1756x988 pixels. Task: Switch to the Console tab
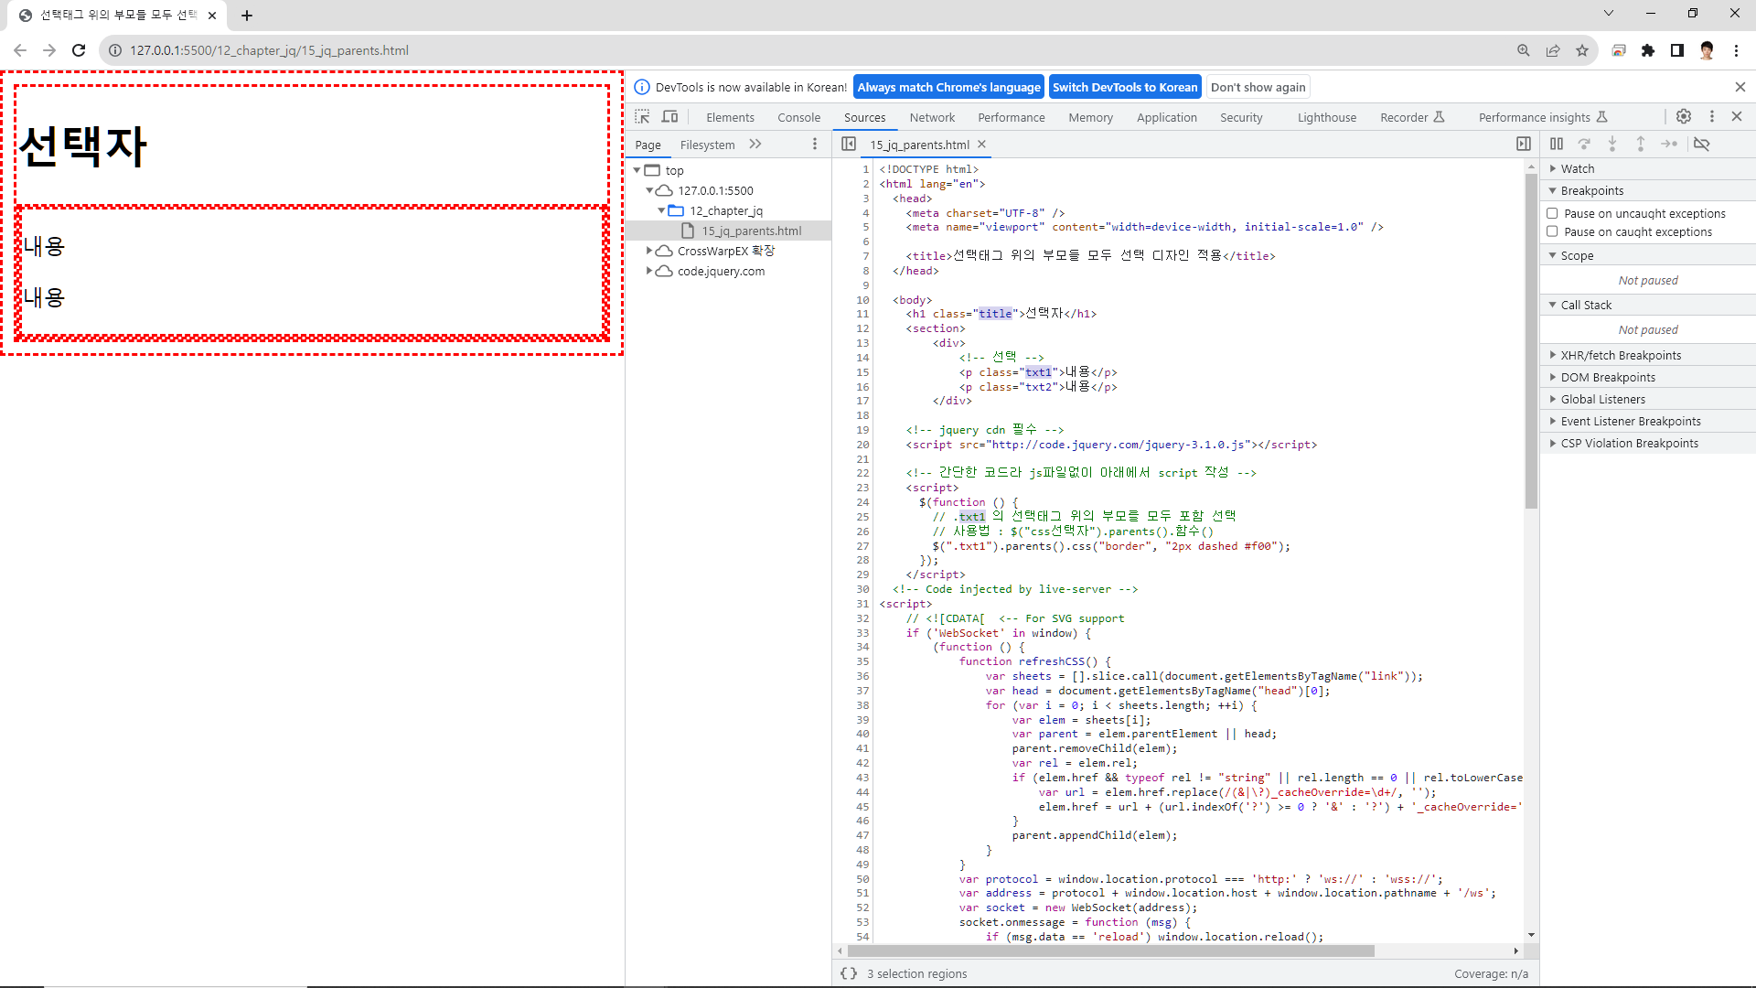point(798,117)
